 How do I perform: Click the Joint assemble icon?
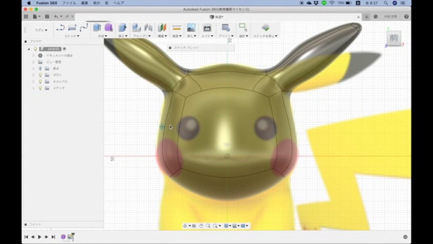(148, 28)
